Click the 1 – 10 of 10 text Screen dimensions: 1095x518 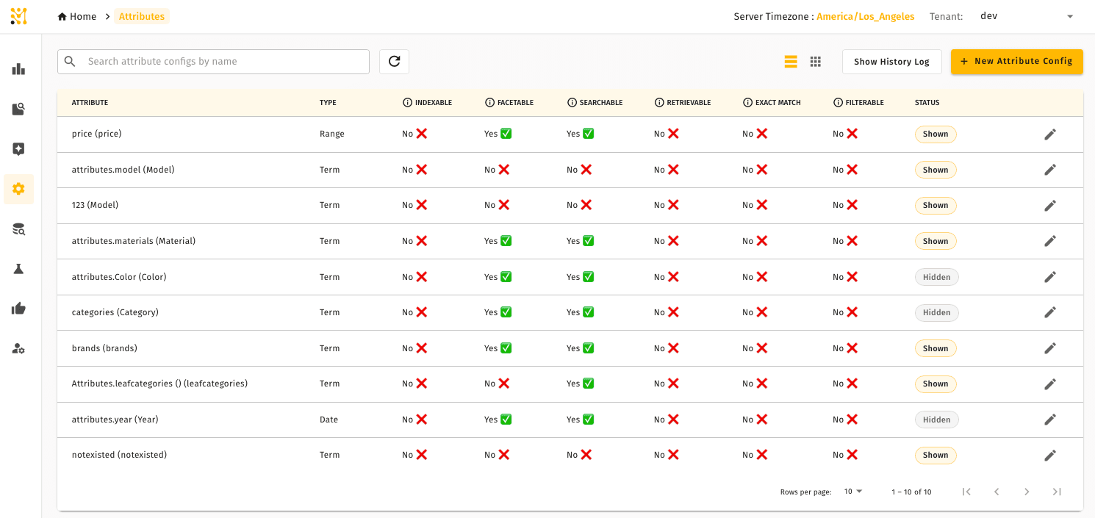tap(911, 492)
